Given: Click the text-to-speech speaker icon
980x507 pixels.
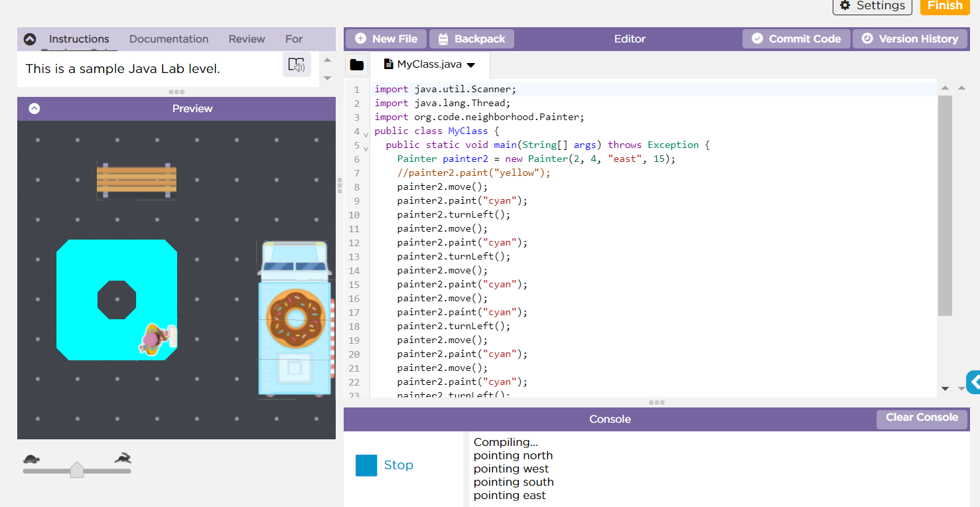Looking at the screenshot, I should (x=297, y=65).
